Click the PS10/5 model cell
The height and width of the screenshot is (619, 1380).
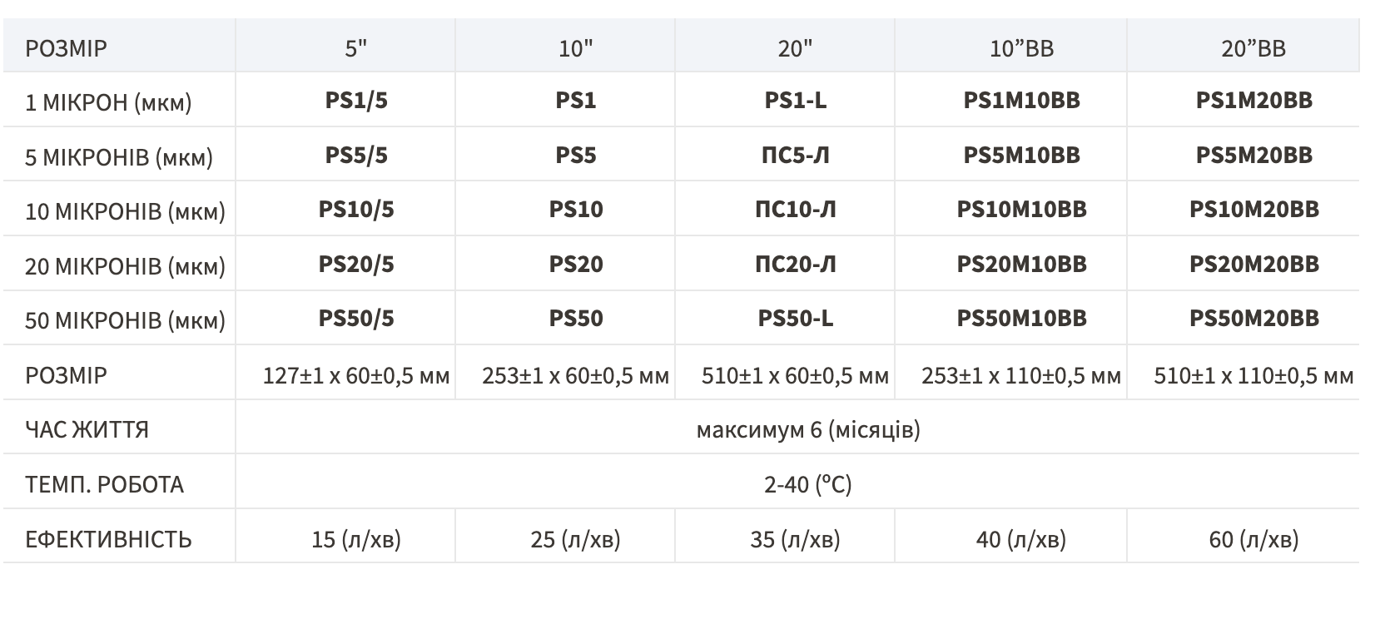[356, 210]
